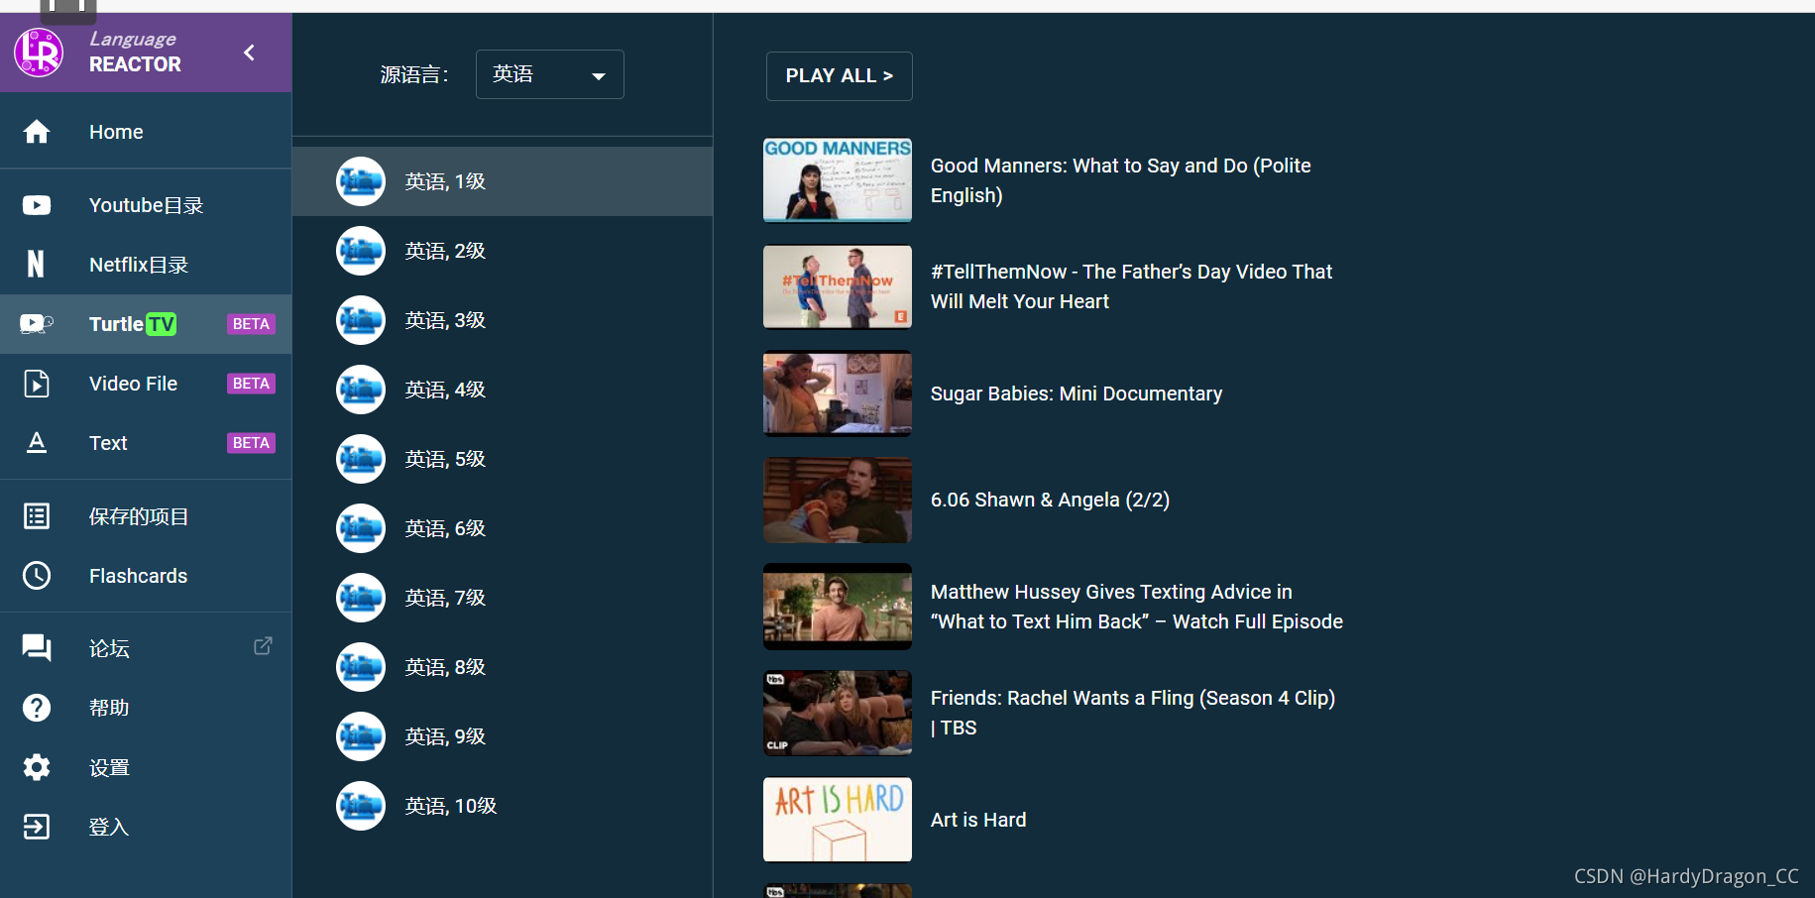Select Turtle TV menu label

(x=132, y=324)
